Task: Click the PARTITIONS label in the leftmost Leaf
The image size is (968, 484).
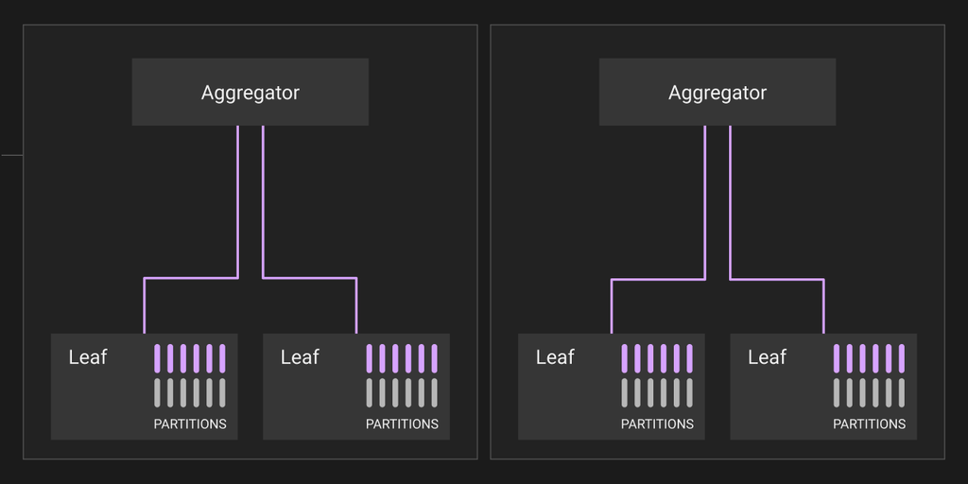Action: click(190, 424)
